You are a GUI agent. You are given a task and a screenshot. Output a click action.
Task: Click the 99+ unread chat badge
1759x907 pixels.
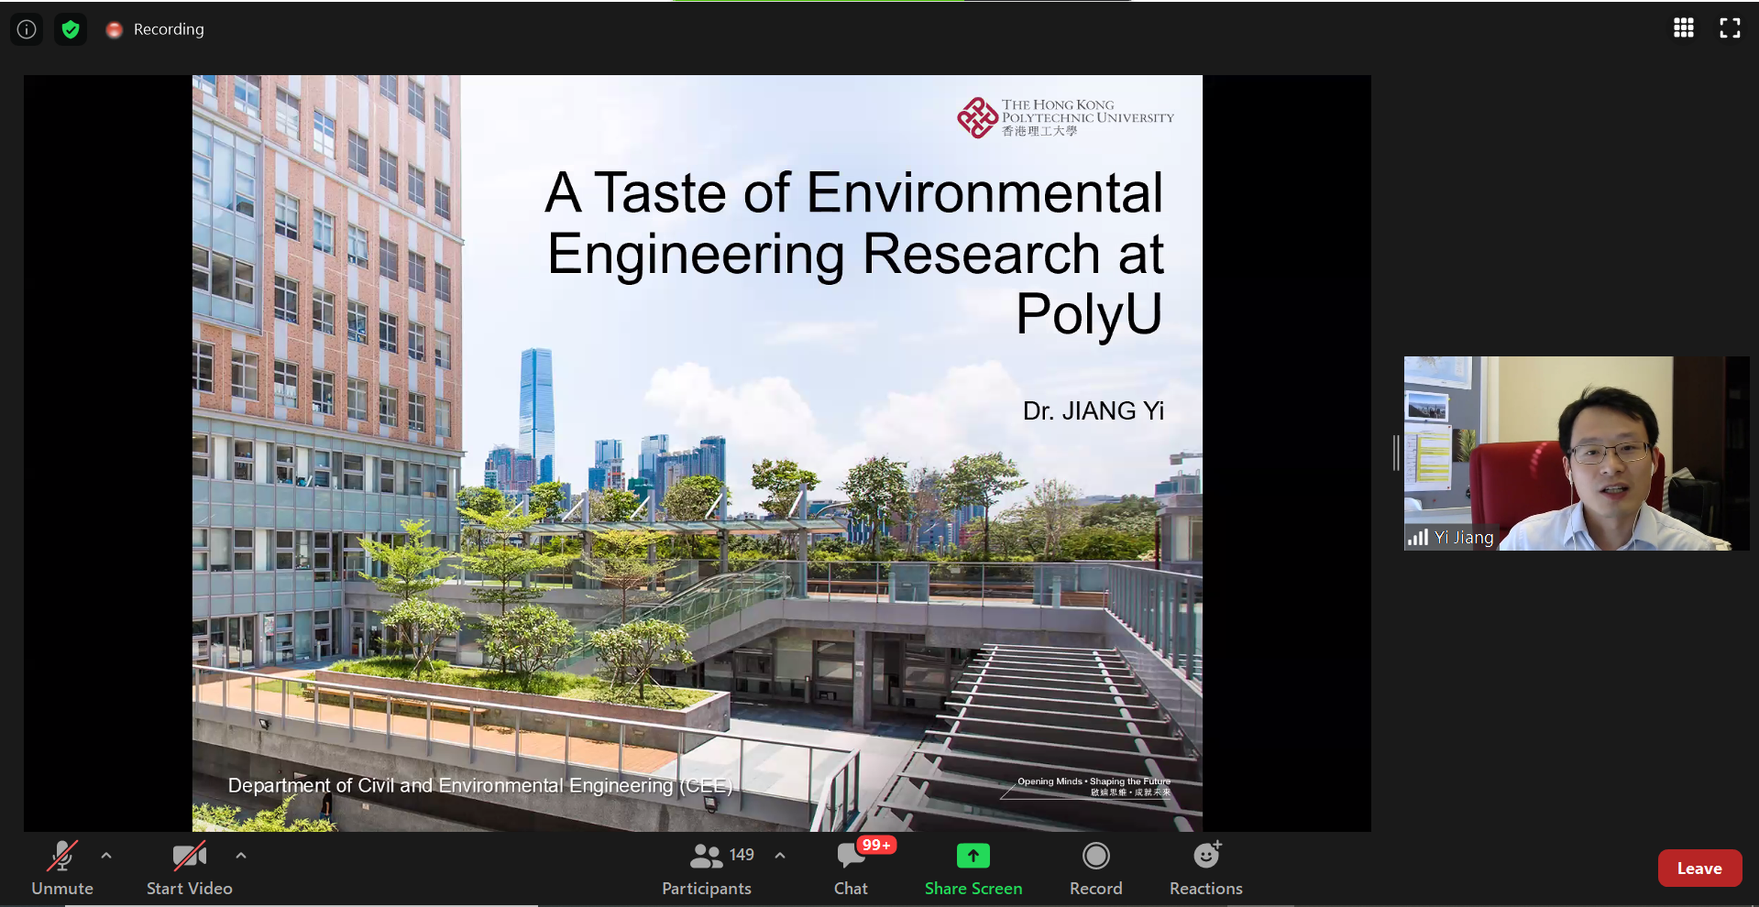pyautogui.click(x=876, y=845)
